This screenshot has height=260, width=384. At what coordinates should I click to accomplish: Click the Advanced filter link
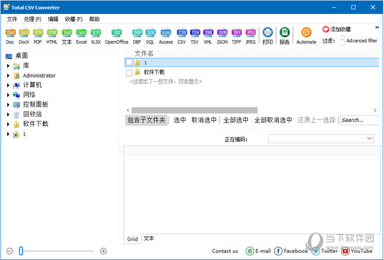tap(362, 40)
